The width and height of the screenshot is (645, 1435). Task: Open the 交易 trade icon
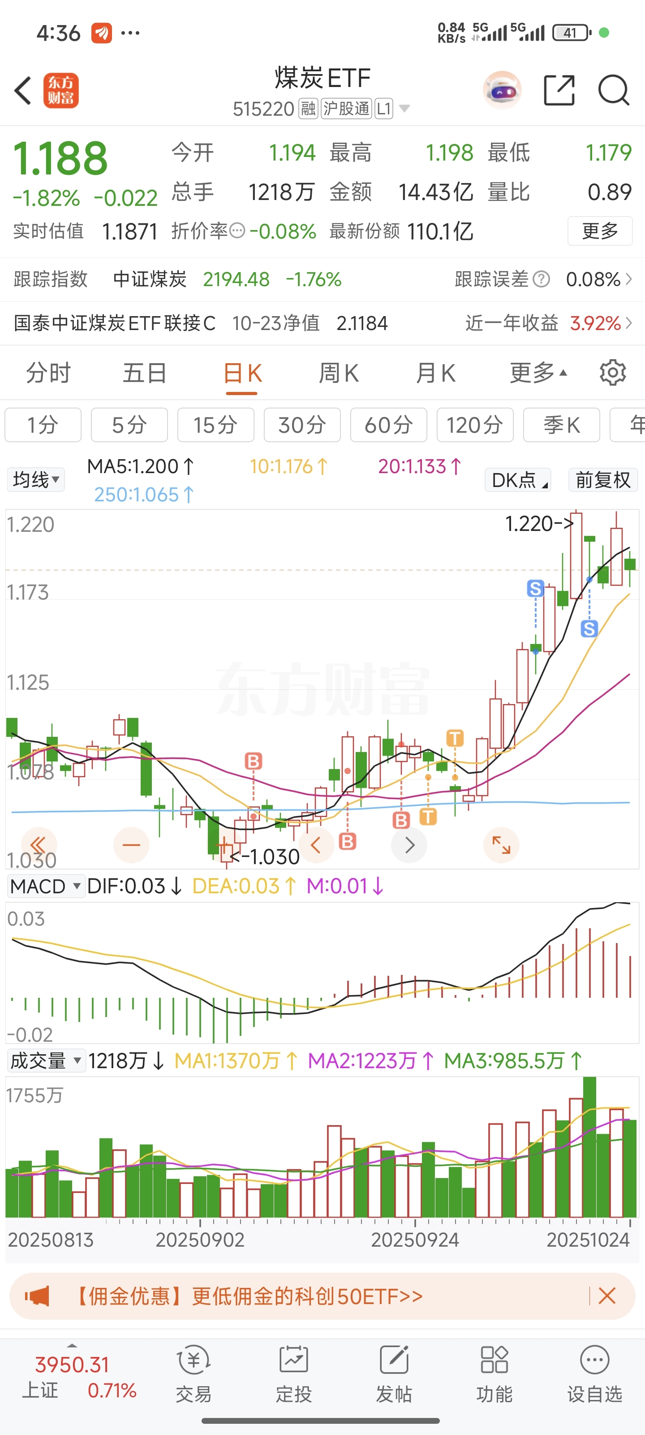[193, 1374]
